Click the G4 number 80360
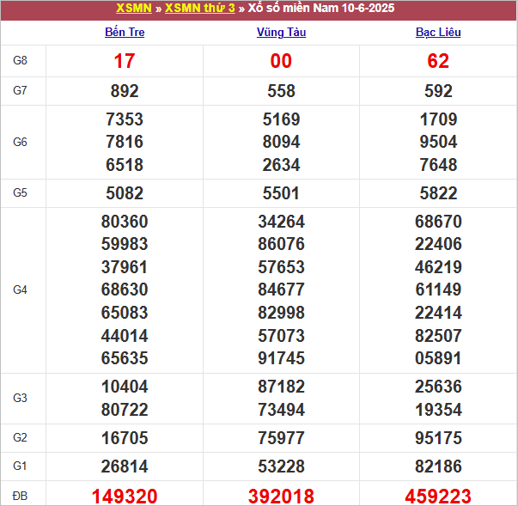Image resolution: width=518 pixels, height=506 pixels. tap(125, 222)
